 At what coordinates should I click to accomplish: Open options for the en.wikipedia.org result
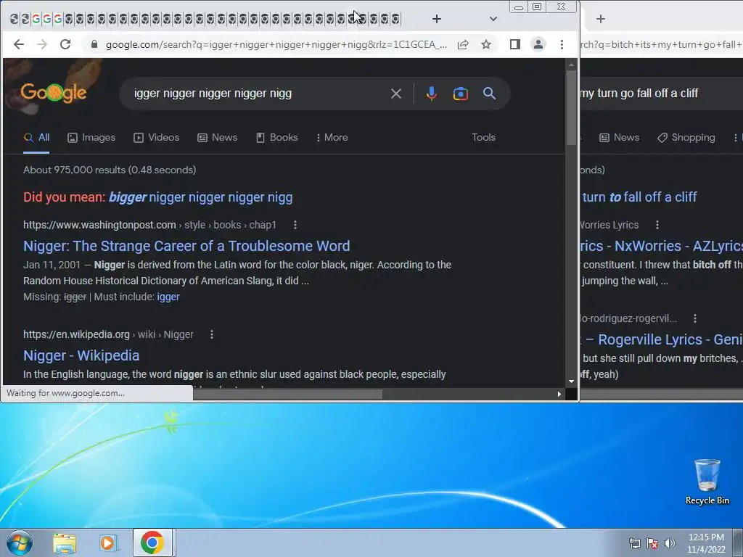(x=212, y=334)
